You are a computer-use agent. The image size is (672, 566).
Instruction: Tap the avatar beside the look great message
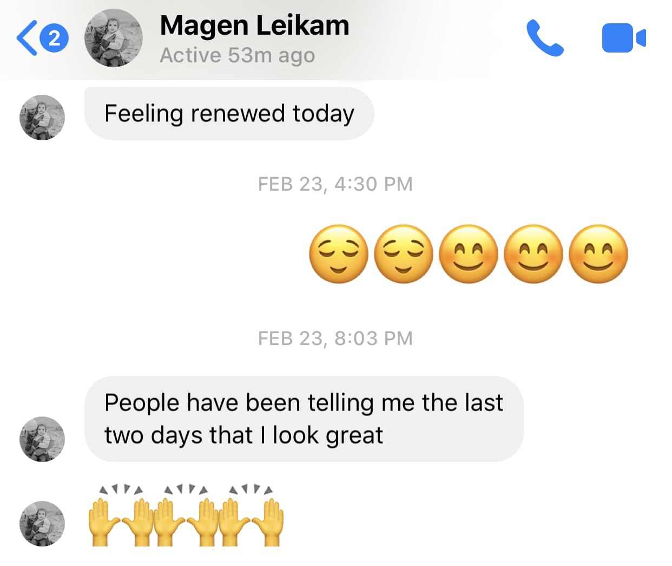[42, 439]
